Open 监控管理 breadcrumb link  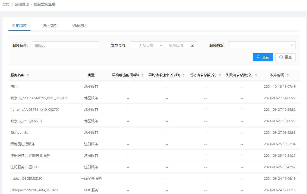pyautogui.click(x=22, y=4)
